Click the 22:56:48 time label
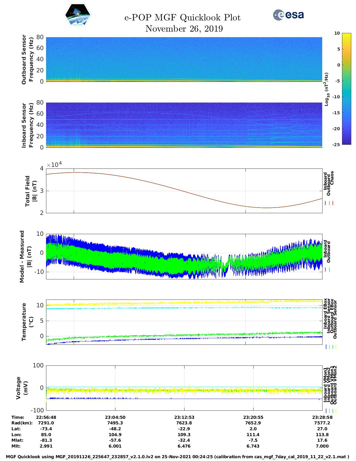This screenshot has width=356, height=461. pos(46,417)
